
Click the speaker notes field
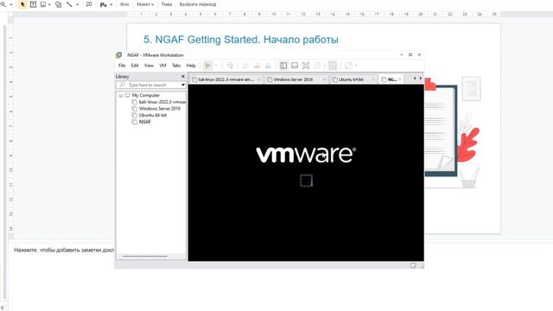point(63,250)
